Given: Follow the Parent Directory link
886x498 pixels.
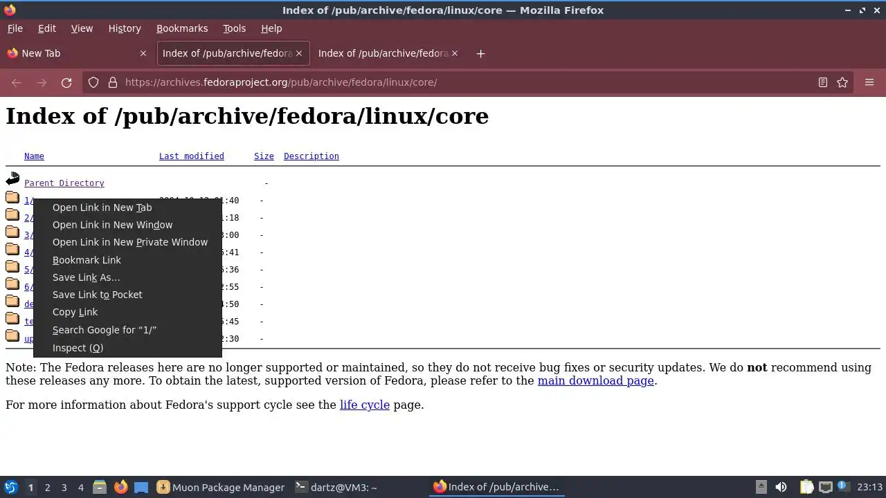Looking at the screenshot, I should (64, 183).
